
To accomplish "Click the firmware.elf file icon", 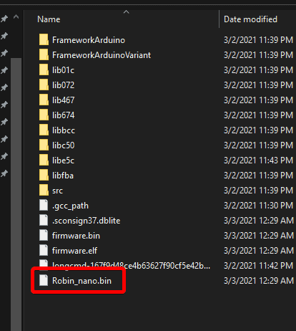I will pos(44,250).
